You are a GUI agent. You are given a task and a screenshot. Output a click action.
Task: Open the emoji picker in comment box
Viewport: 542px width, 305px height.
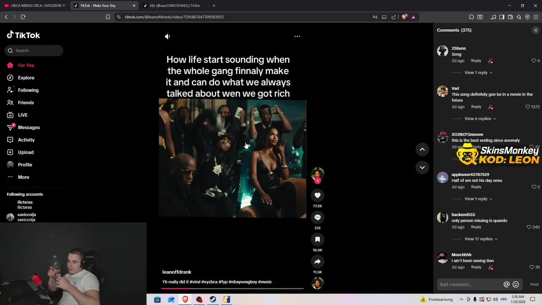click(516, 285)
